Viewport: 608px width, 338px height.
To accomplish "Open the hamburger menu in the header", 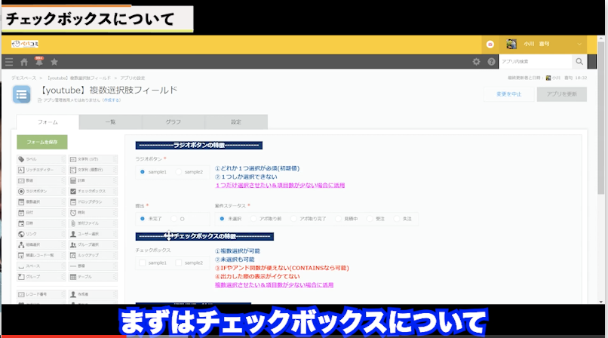I will [x=9, y=62].
